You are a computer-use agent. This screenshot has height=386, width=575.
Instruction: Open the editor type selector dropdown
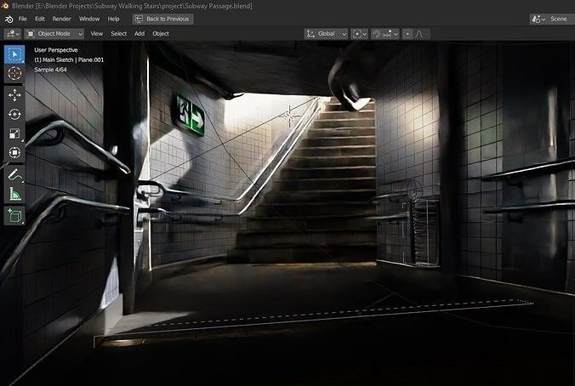(x=13, y=34)
